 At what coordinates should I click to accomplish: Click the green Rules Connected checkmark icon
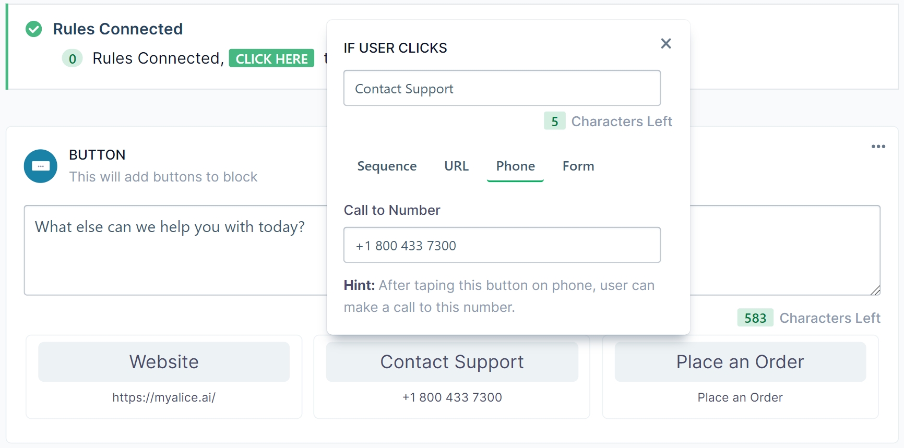tap(34, 29)
